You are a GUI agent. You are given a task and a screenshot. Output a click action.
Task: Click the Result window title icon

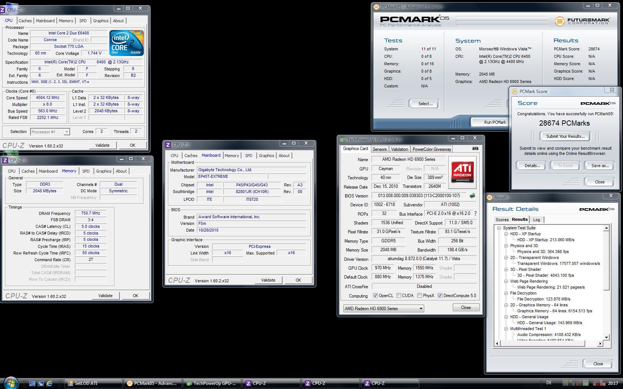click(x=489, y=197)
